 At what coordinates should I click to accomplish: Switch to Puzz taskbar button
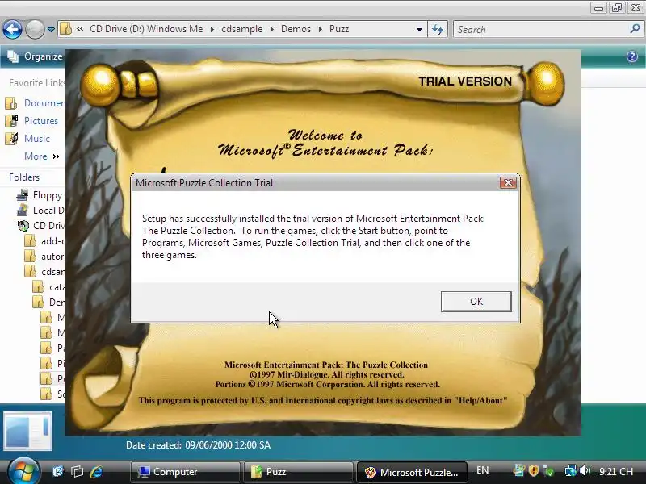[298, 472]
